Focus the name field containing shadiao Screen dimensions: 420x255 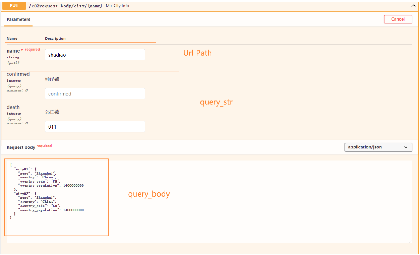(x=95, y=55)
